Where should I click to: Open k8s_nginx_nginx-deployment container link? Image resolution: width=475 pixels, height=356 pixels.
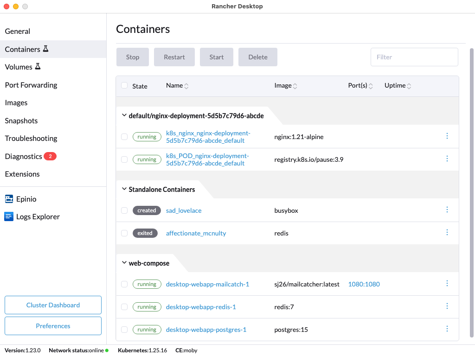(x=208, y=137)
